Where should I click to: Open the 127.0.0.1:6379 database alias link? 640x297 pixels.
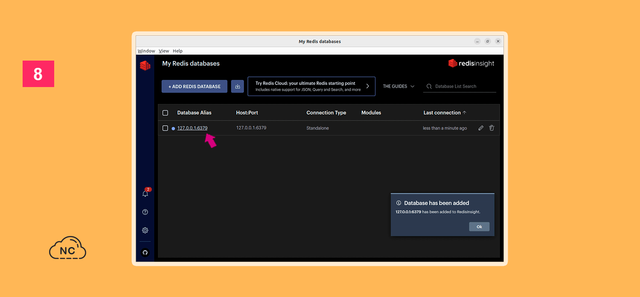tap(192, 128)
